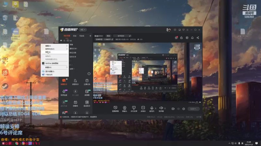This screenshot has height=146, width=261.
Task: Show hidden icons chevron in system tray
Action: 229,143
